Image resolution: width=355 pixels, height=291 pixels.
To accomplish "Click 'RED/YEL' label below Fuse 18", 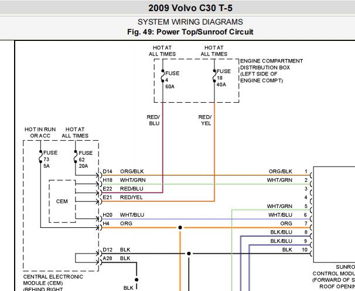I will [x=205, y=120].
